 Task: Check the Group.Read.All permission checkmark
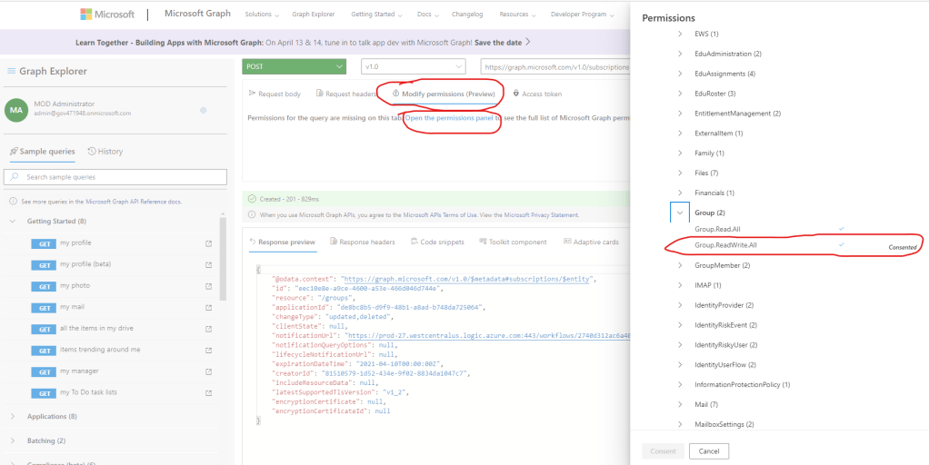tap(841, 229)
